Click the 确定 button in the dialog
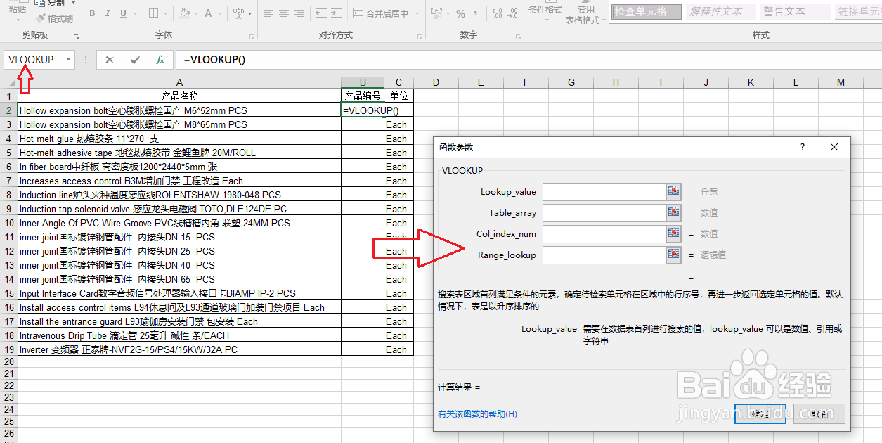The image size is (882, 443). pos(760,414)
